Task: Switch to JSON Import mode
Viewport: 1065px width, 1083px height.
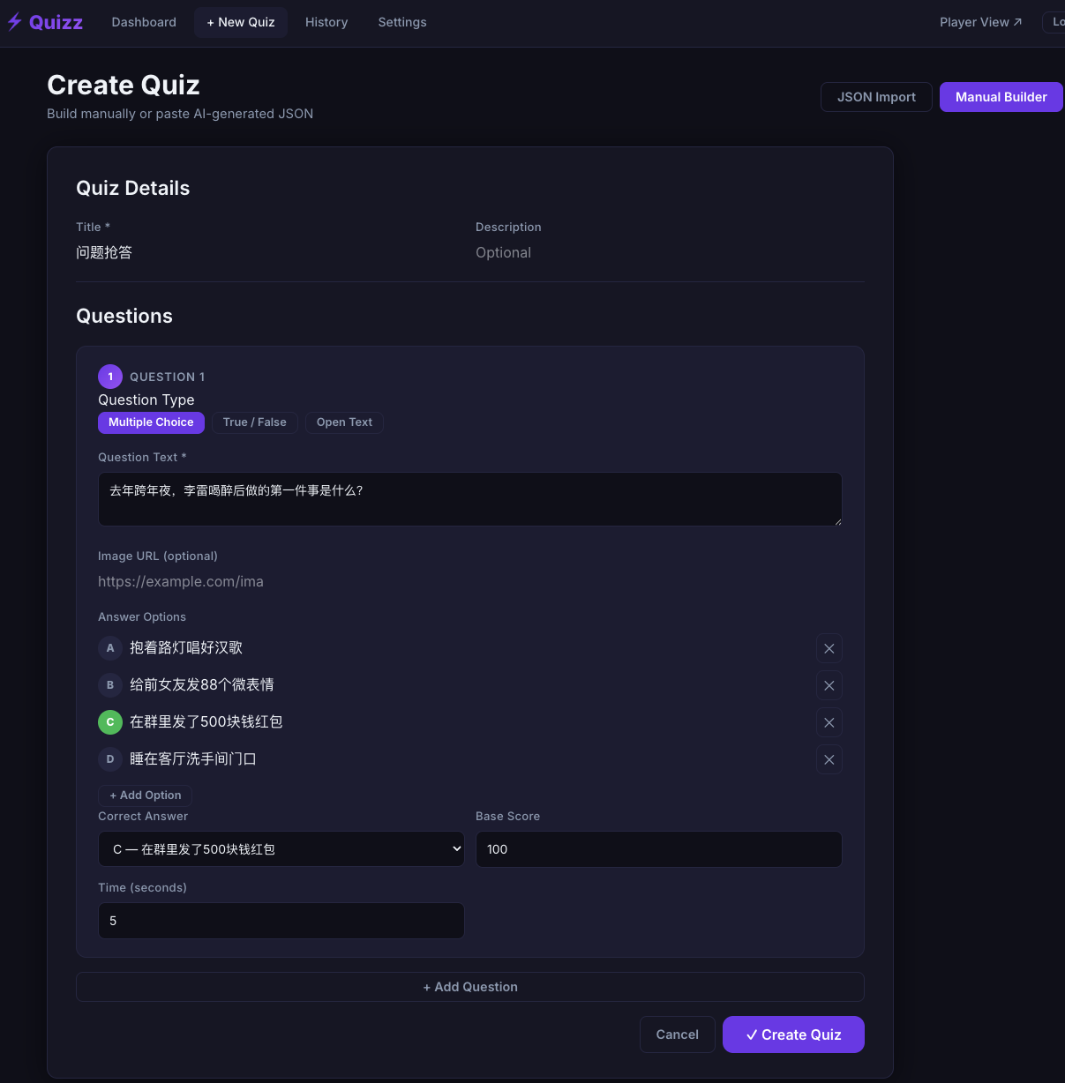Action: (876, 97)
